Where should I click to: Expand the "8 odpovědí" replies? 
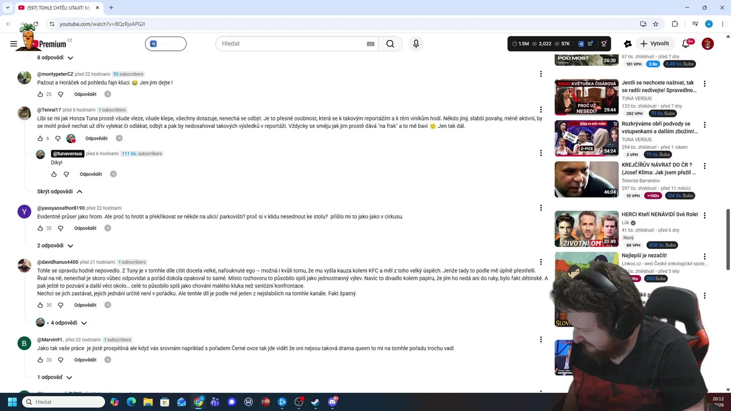(55, 58)
